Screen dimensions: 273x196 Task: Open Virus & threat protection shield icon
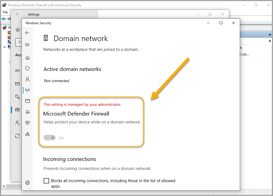click(x=27, y=69)
